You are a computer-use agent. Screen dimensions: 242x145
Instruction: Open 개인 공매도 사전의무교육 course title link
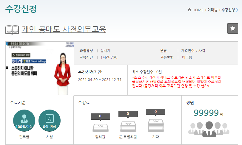(64, 29)
